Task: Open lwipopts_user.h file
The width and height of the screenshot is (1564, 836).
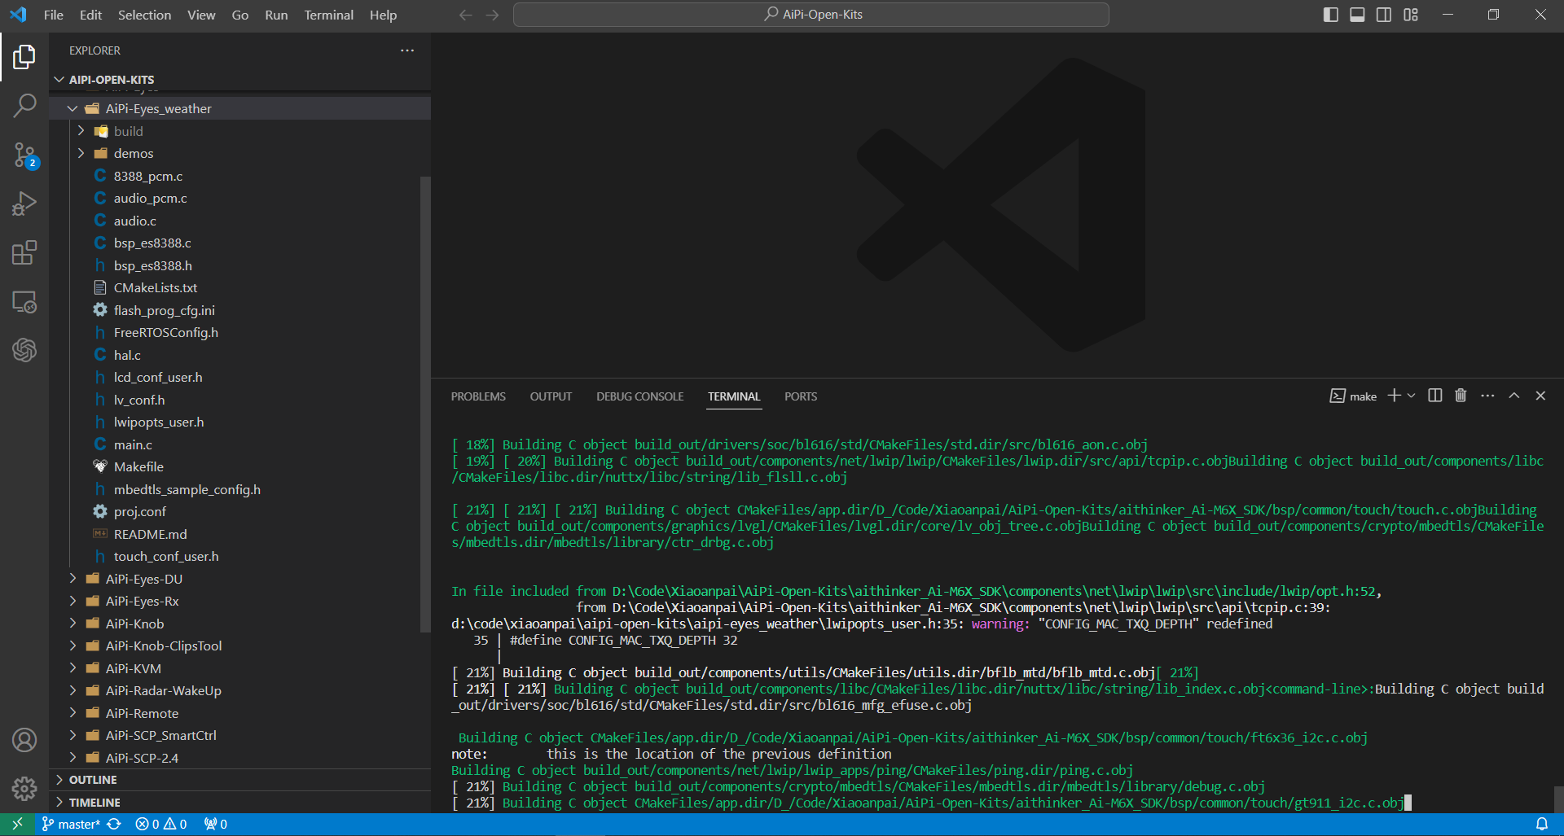Action: (x=239, y=422)
